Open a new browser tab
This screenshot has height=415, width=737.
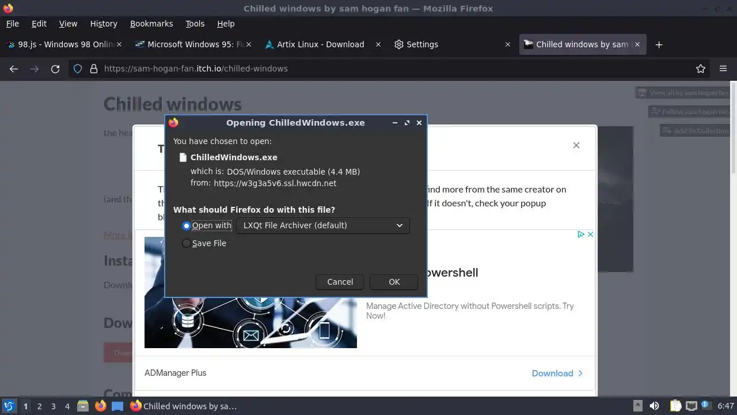click(x=659, y=44)
